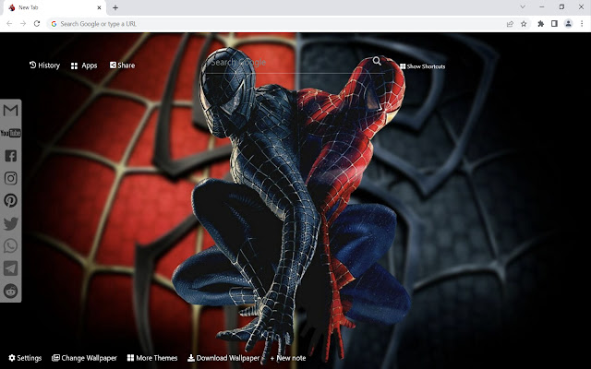This screenshot has width=591, height=369.
Task: Go forward with browser forward arrow
Action: pyautogui.click(x=23, y=24)
